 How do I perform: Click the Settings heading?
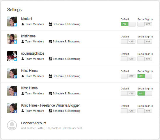(14, 10)
